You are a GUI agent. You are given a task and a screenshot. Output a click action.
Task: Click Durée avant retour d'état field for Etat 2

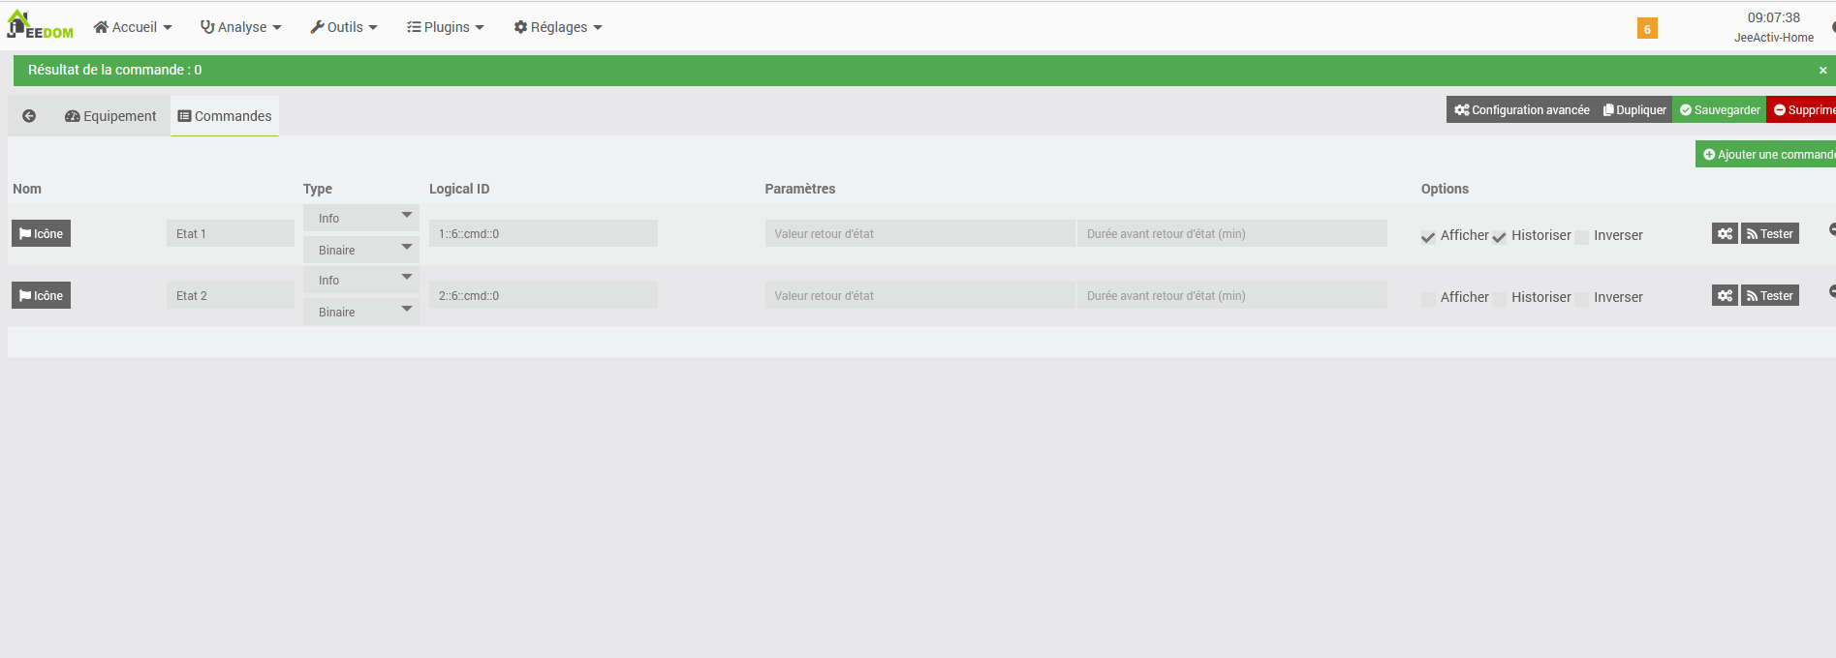pos(1231,295)
